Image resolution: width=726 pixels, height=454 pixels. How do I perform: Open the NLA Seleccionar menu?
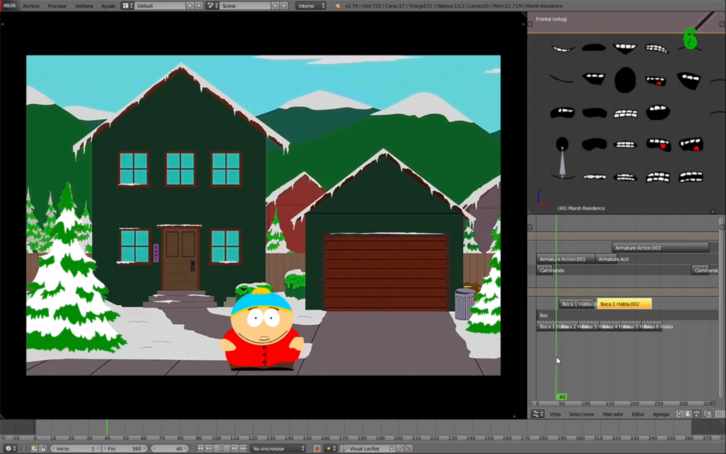point(582,414)
